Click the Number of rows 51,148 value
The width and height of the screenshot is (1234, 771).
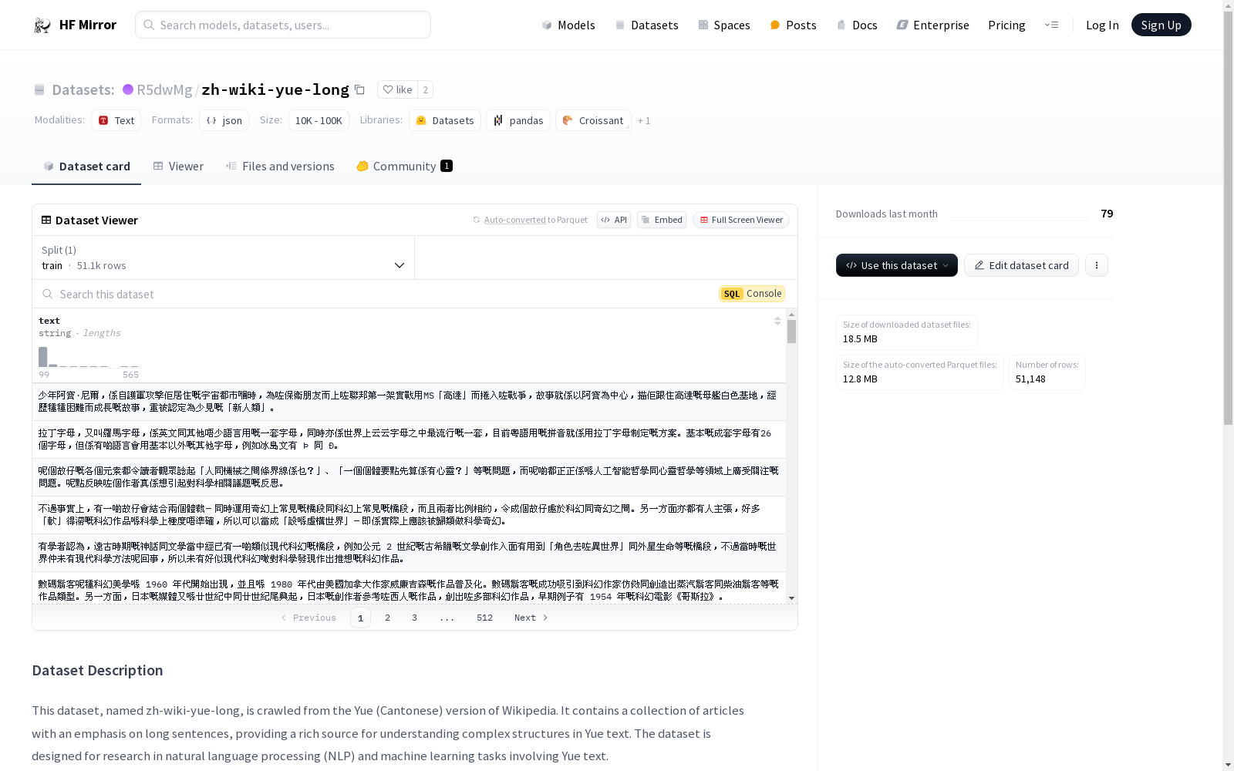[1030, 379]
